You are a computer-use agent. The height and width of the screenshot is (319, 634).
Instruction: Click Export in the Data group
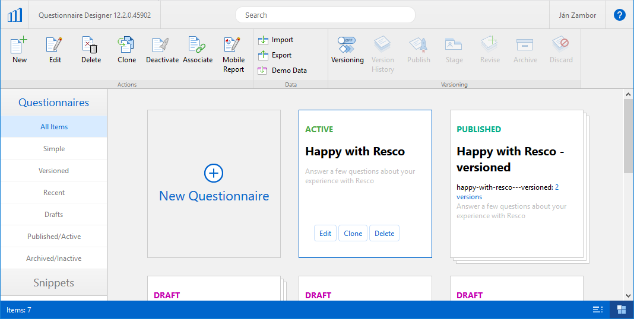click(275, 55)
